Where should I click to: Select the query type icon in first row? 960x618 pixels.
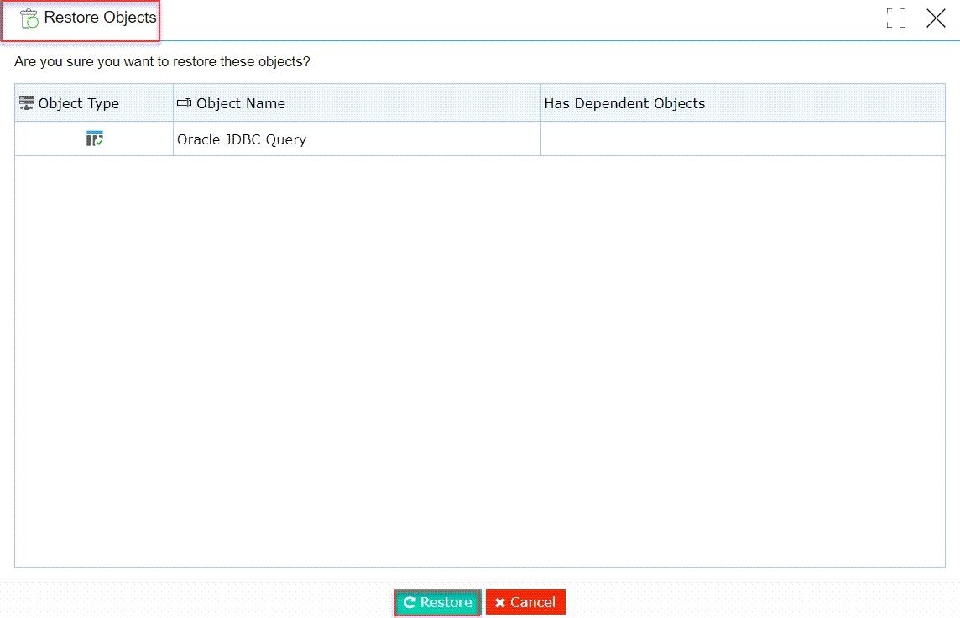[94, 139]
